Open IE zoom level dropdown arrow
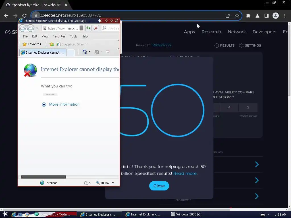 (113, 183)
